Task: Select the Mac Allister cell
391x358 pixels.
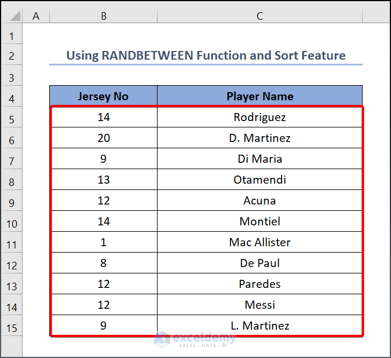Action: coord(260,242)
